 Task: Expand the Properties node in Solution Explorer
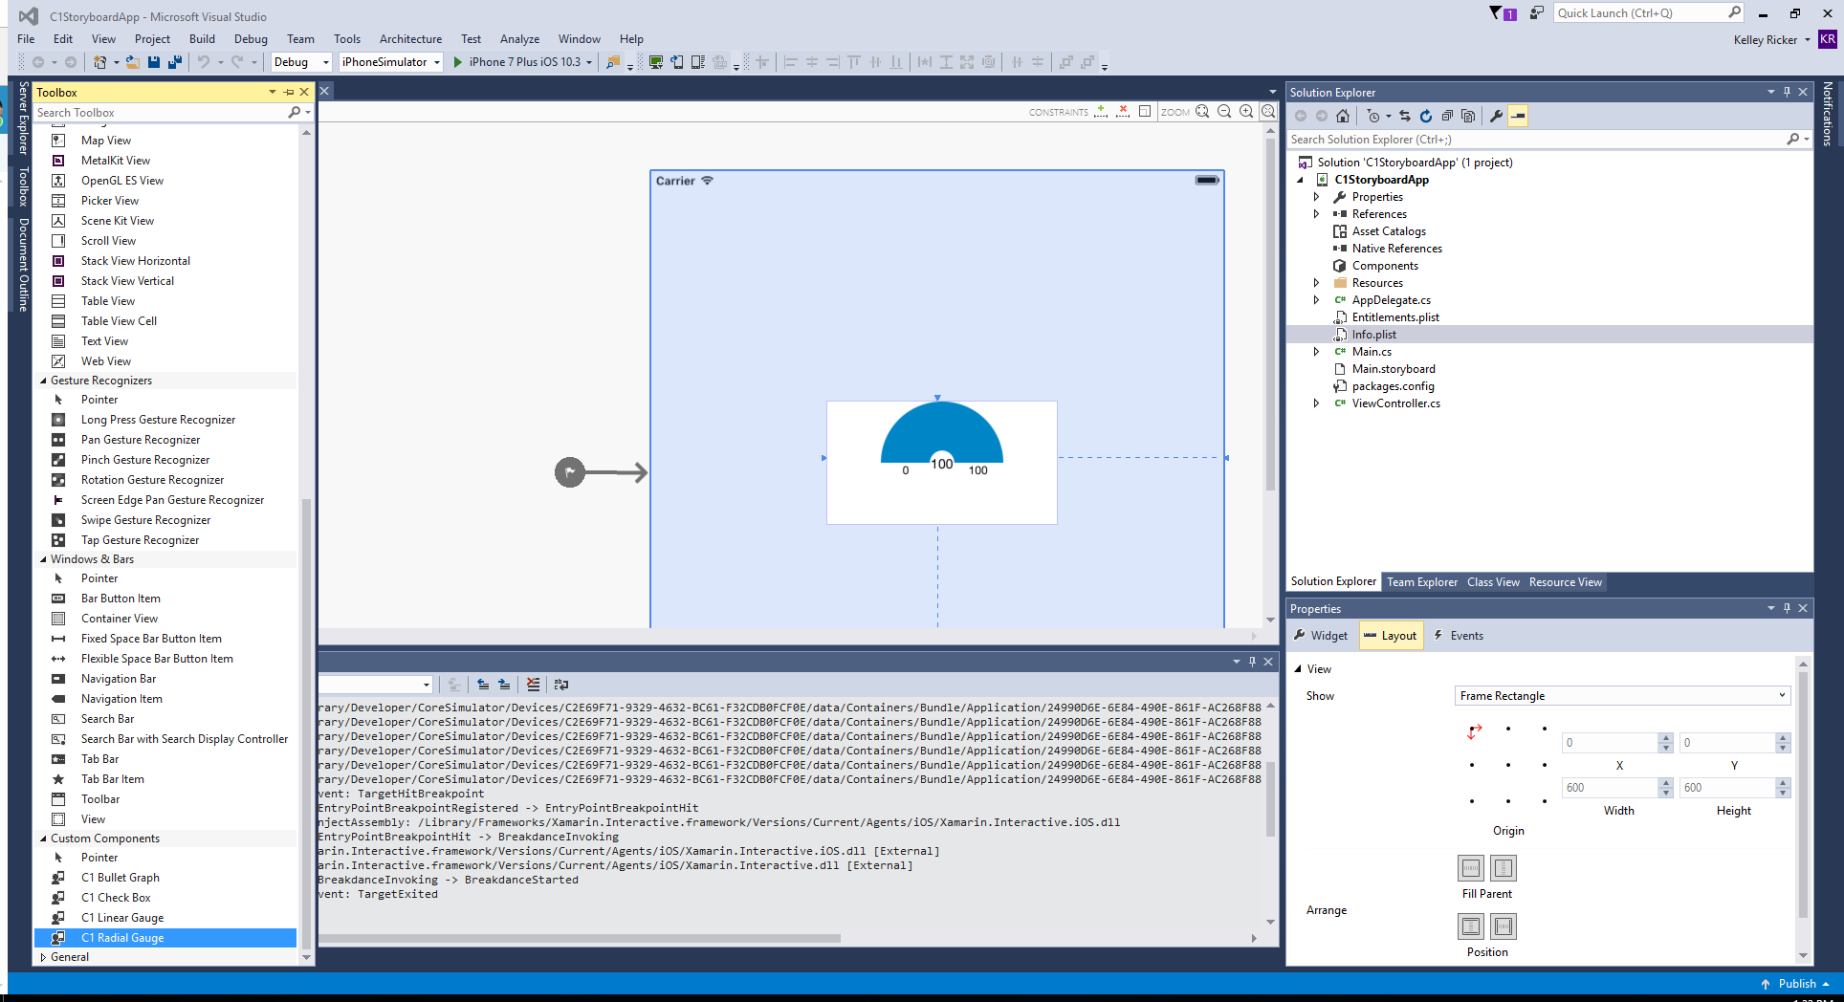[1316, 197]
